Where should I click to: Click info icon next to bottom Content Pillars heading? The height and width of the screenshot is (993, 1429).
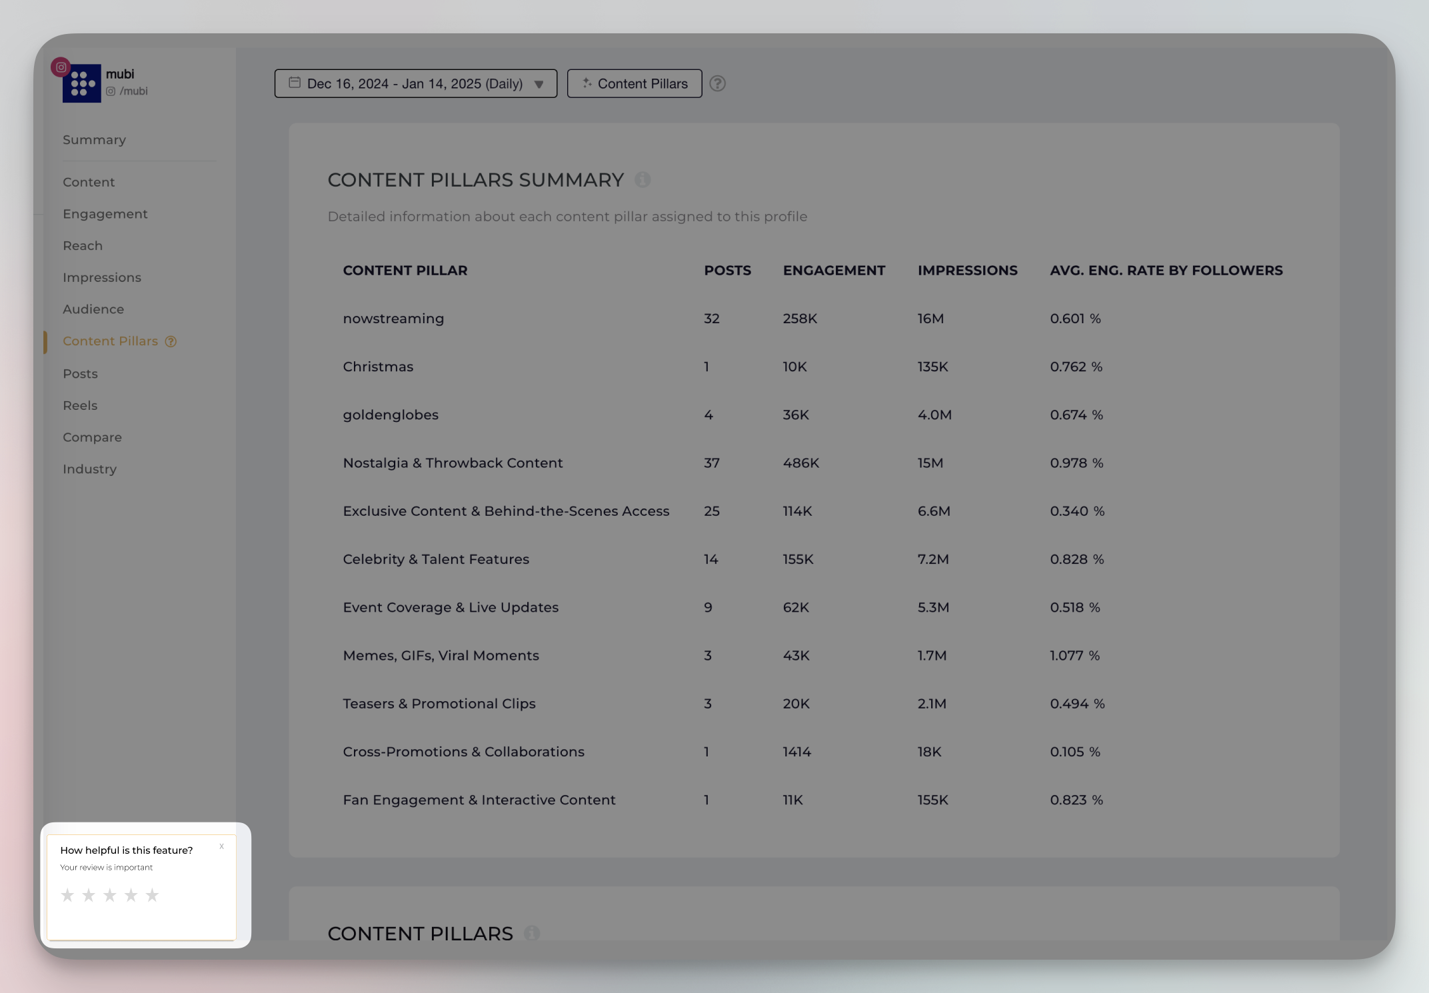(531, 933)
